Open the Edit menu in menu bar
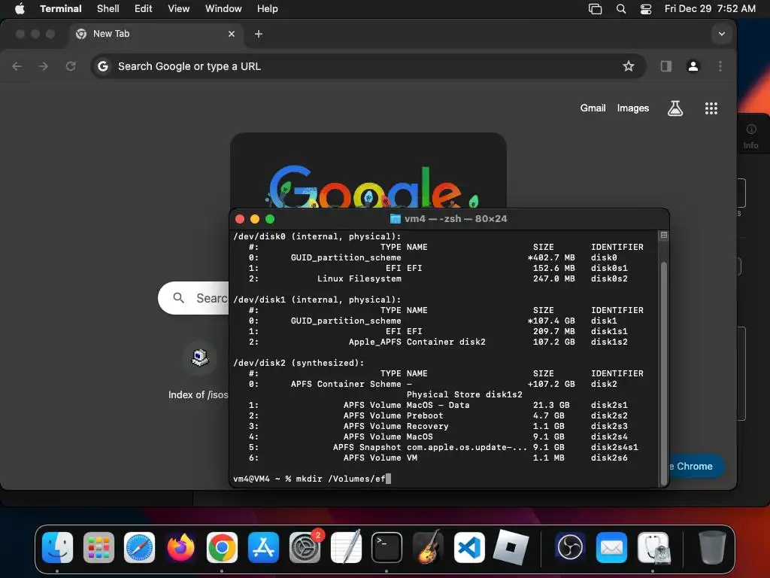Screen dimensions: 770x578 (x=144, y=8)
